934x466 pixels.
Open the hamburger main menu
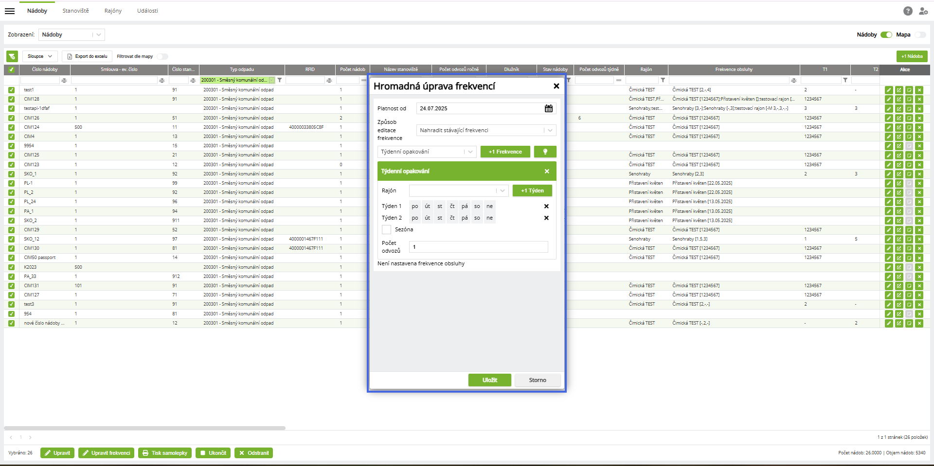[10, 11]
